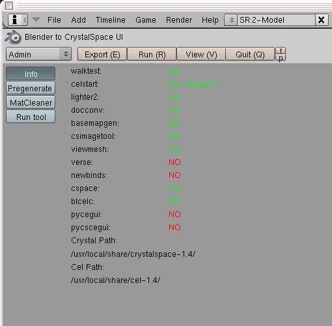Click the red NO next to pycscegui

coord(174,228)
